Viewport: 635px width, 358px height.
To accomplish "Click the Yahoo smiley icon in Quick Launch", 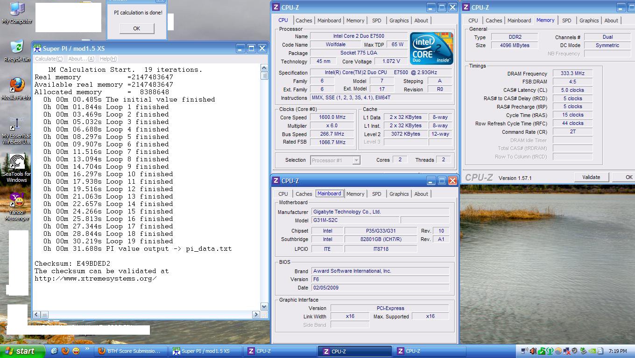I will (x=76, y=351).
